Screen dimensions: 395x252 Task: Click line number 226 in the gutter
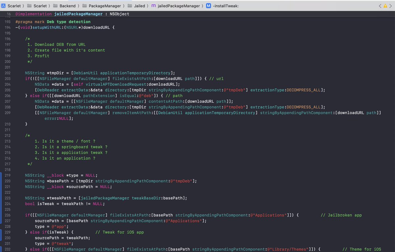8,215
